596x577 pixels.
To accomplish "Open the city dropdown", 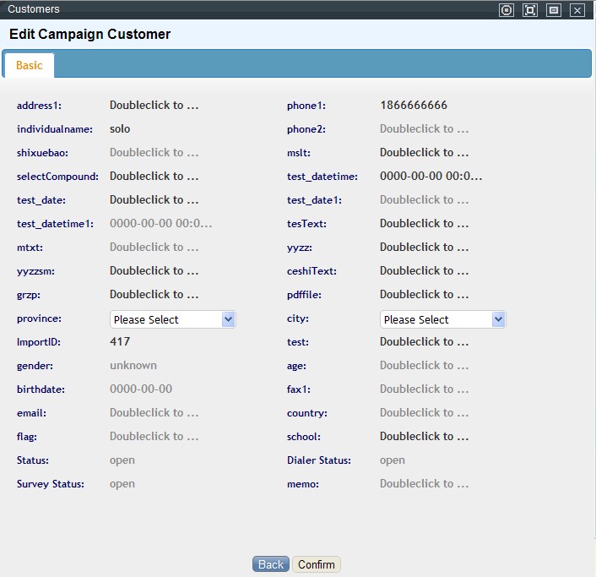I will tap(443, 319).
